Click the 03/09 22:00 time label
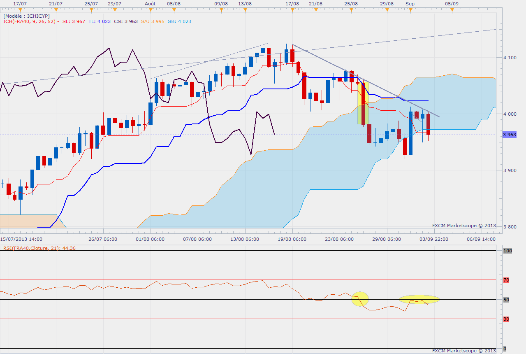 pyautogui.click(x=434, y=239)
